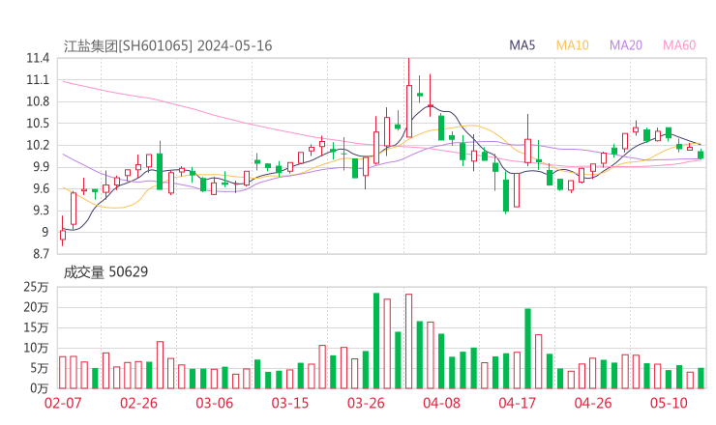Click the 04-26 date axis label

pos(593,403)
